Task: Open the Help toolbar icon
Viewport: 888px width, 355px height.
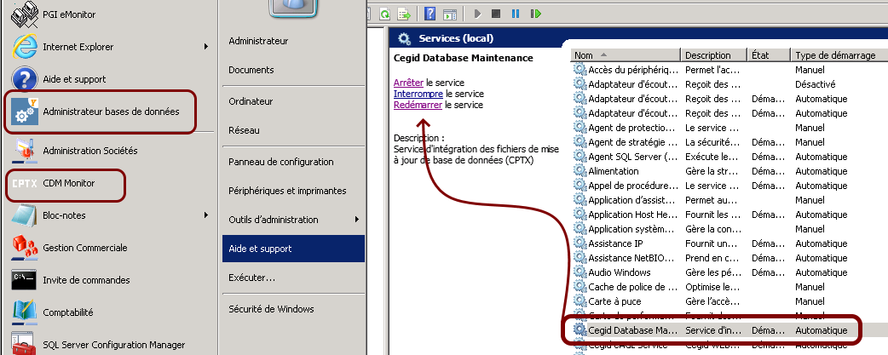Action: point(430,14)
